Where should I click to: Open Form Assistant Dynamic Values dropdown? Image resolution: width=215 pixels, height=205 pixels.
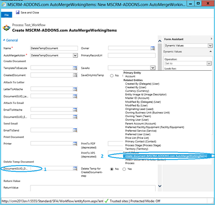210,45
